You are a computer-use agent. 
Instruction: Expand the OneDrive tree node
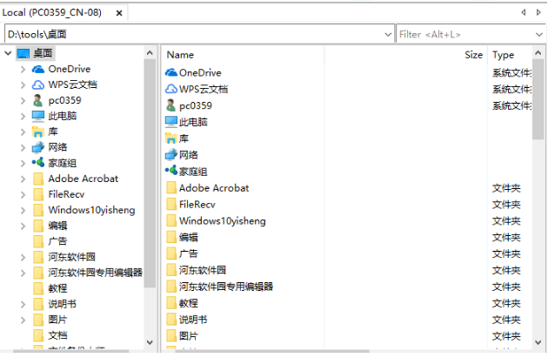23,69
